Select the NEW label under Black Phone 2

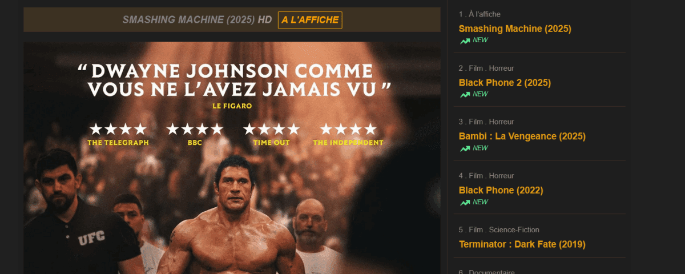coord(480,94)
